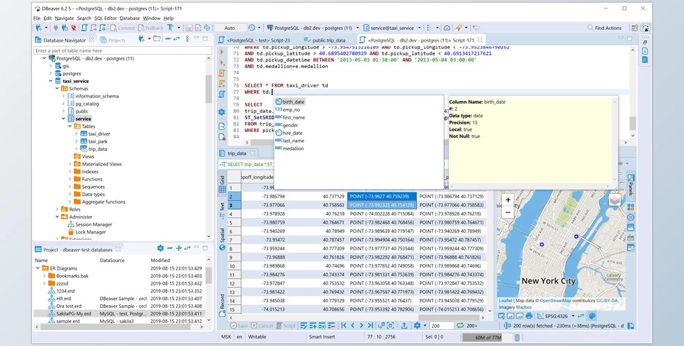Image resolution: width=684 pixels, height=346 pixels.
Task: Open the transaction log clock icon
Action: point(252,28)
